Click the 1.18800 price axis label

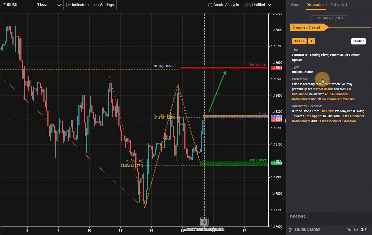coord(277,30)
